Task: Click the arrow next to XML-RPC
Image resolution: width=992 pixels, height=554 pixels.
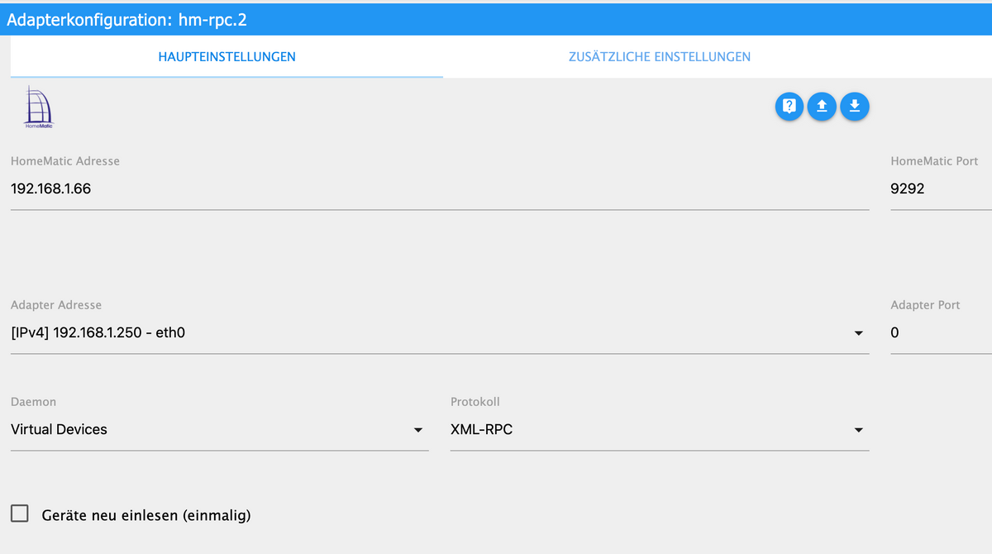Action: (858, 430)
